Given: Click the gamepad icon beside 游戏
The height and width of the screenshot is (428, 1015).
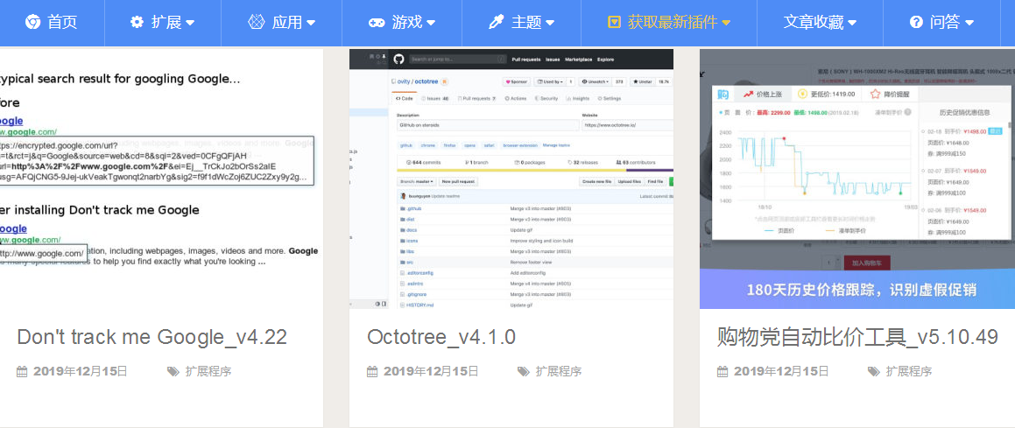Looking at the screenshot, I should (377, 23).
